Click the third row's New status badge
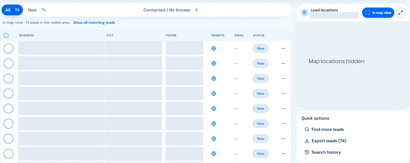 coord(260,78)
